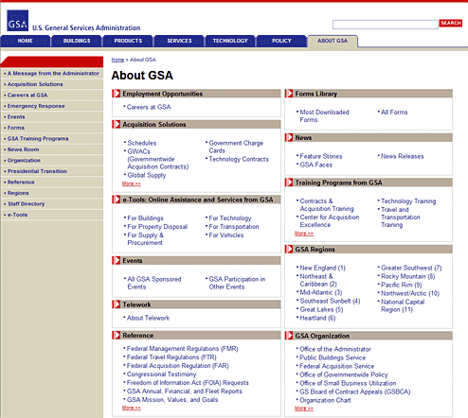Open the Most Downloaded Forms link

pos(324,115)
